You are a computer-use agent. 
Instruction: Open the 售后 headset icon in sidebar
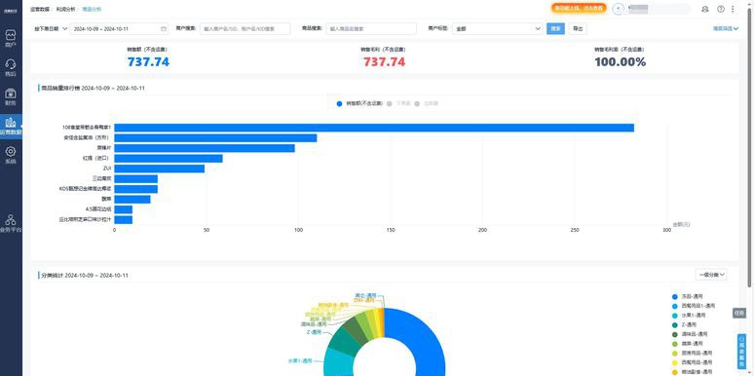(x=11, y=67)
